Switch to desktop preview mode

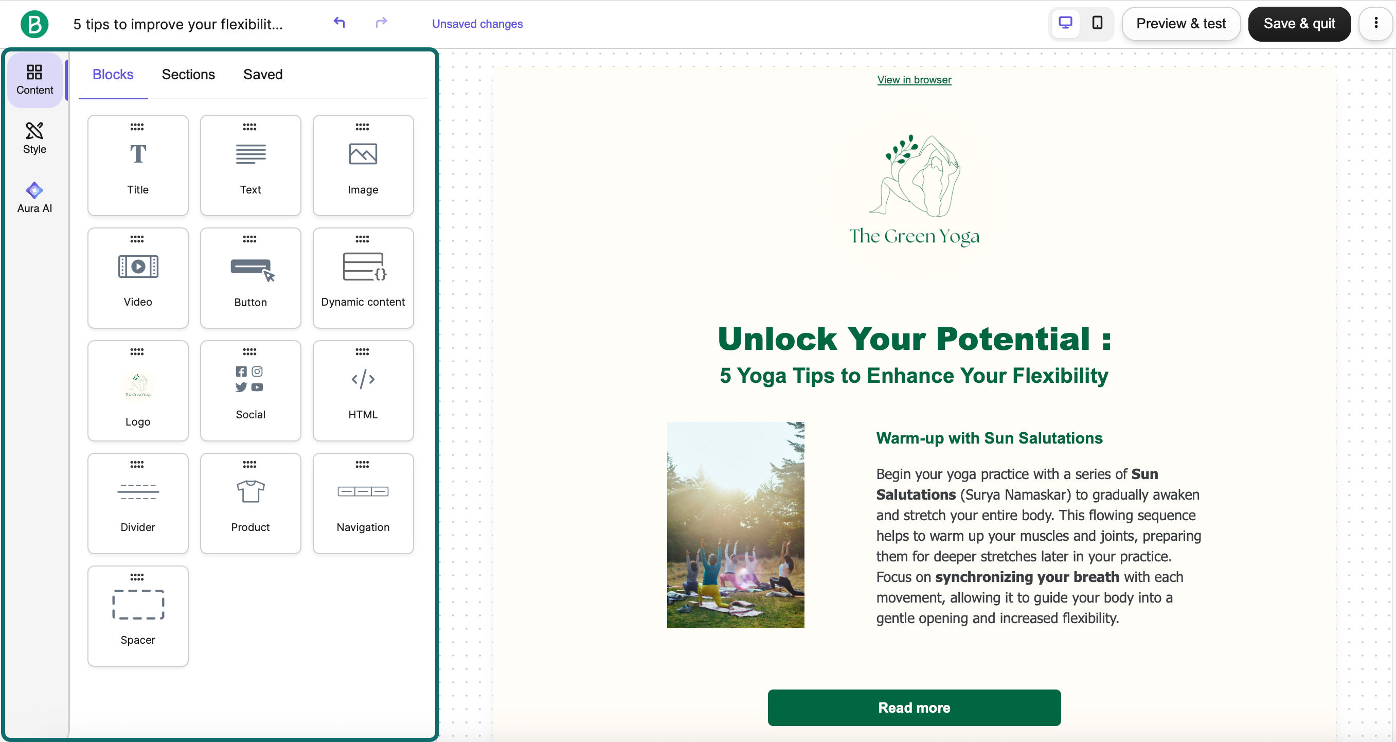[1065, 23]
